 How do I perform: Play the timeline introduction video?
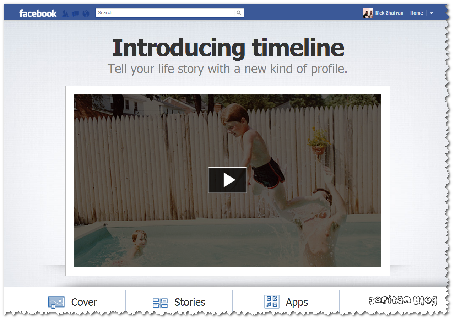click(x=227, y=180)
